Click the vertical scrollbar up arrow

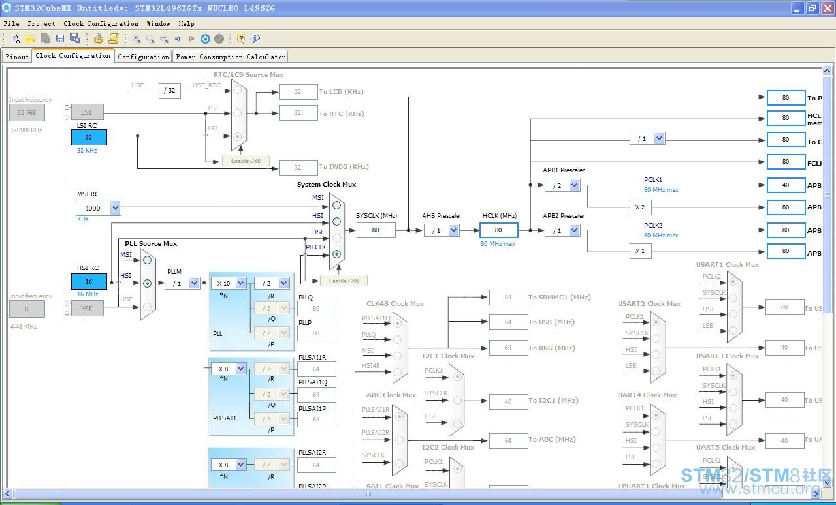[828, 70]
